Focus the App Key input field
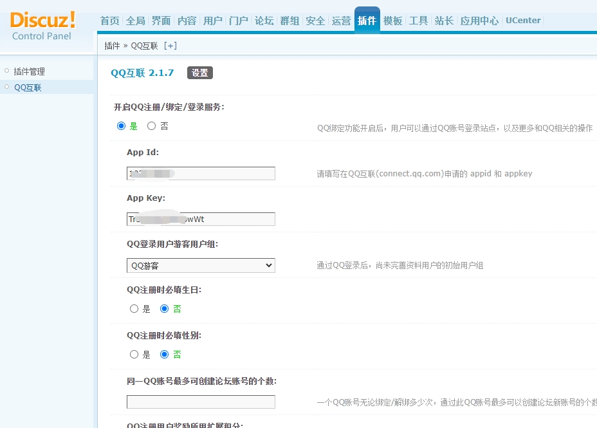Image resolution: width=597 pixels, height=428 pixels. point(201,219)
